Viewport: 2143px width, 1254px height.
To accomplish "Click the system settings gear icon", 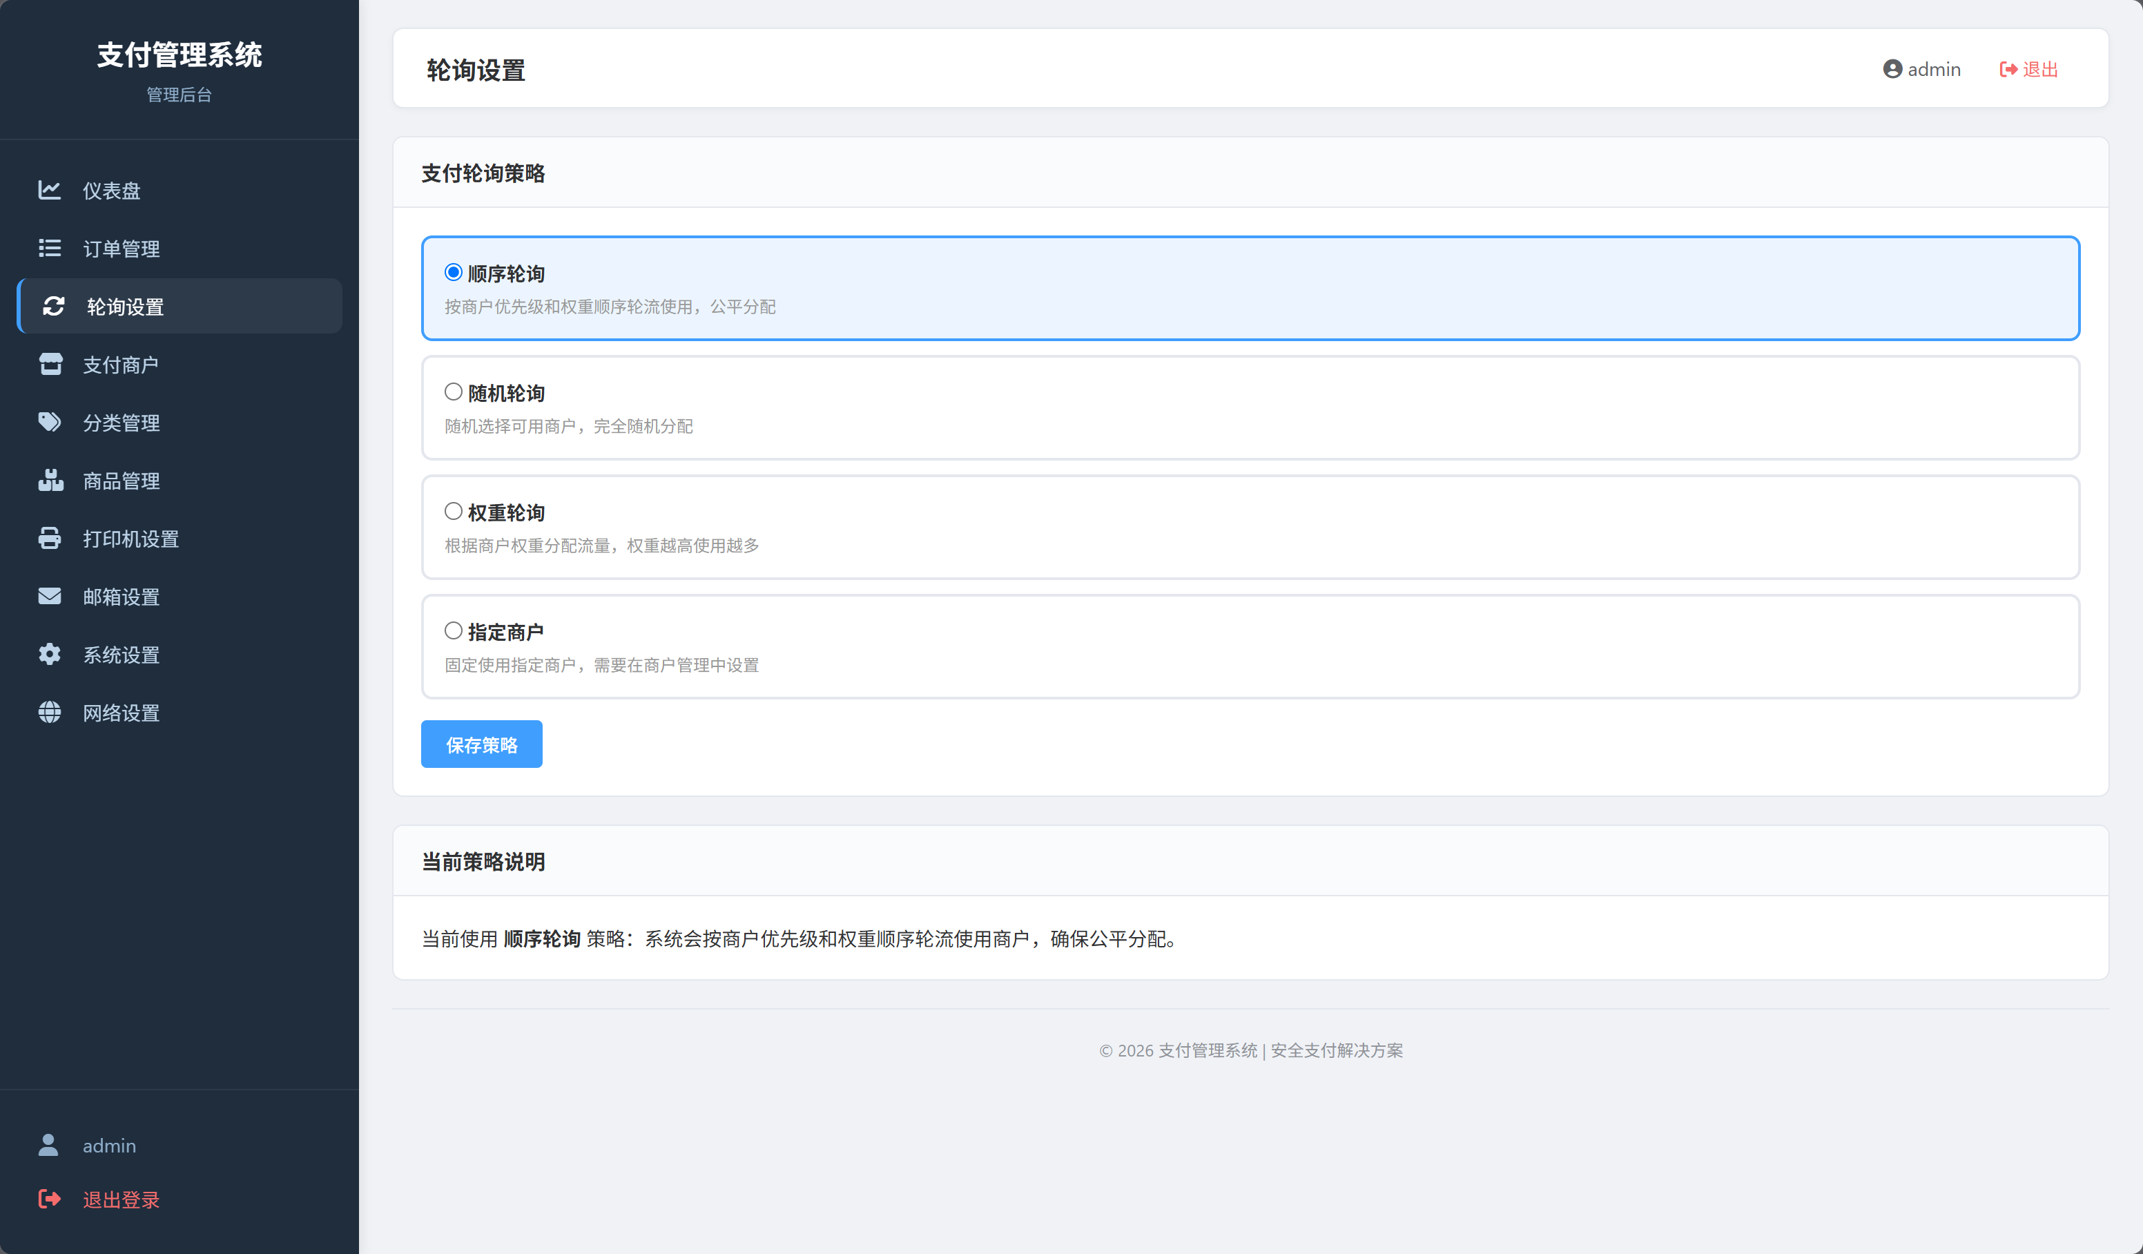I will click(x=49, y=653).
